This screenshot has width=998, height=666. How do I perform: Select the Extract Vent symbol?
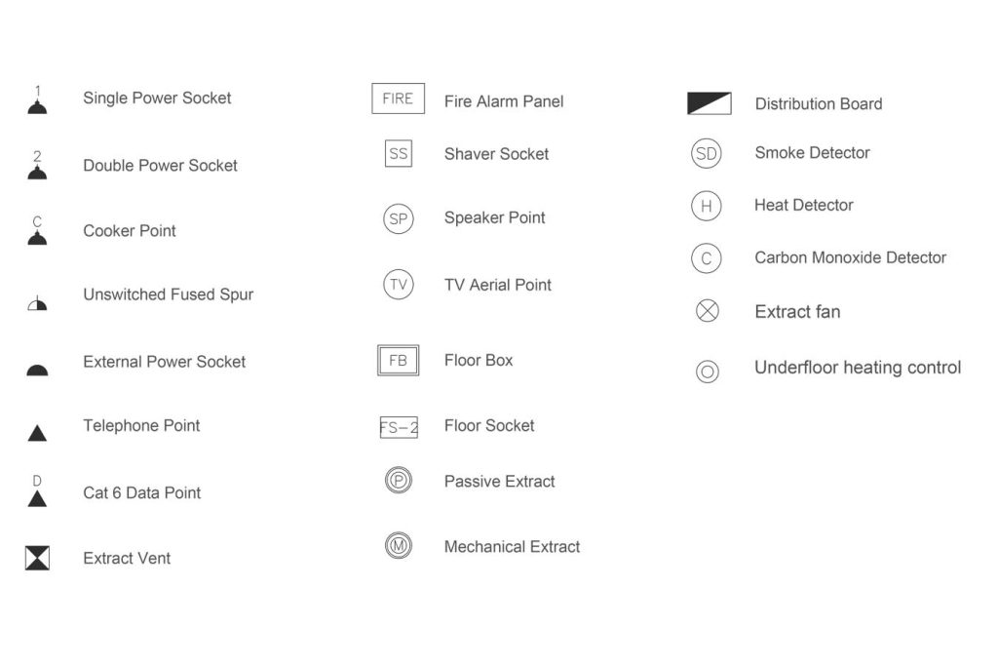[x=38, y=558]
